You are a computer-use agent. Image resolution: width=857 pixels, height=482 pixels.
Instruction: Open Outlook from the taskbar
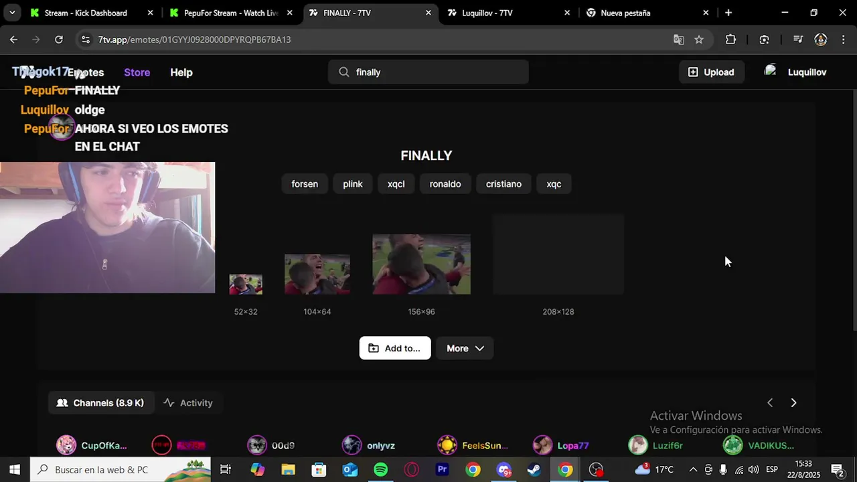coord(349,470)
